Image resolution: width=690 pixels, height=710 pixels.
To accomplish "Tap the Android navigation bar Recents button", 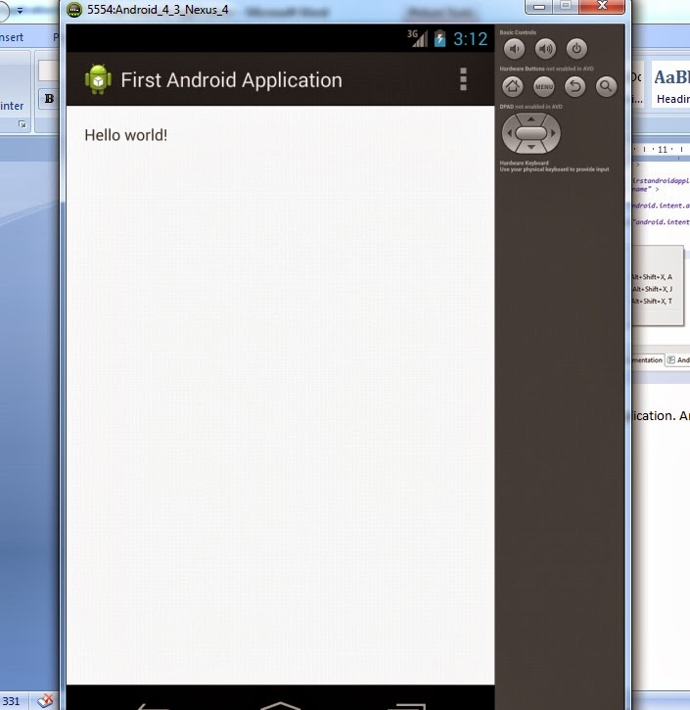I will (x=407, y=706).
